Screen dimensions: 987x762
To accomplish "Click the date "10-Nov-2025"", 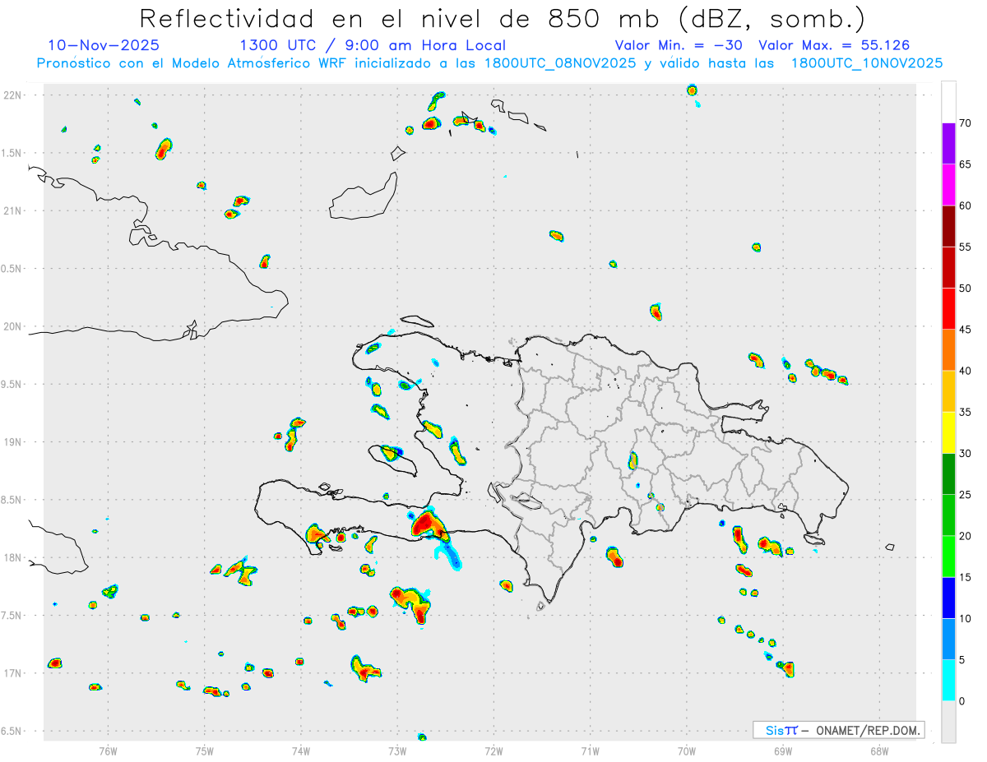I will tap(104, 45).
